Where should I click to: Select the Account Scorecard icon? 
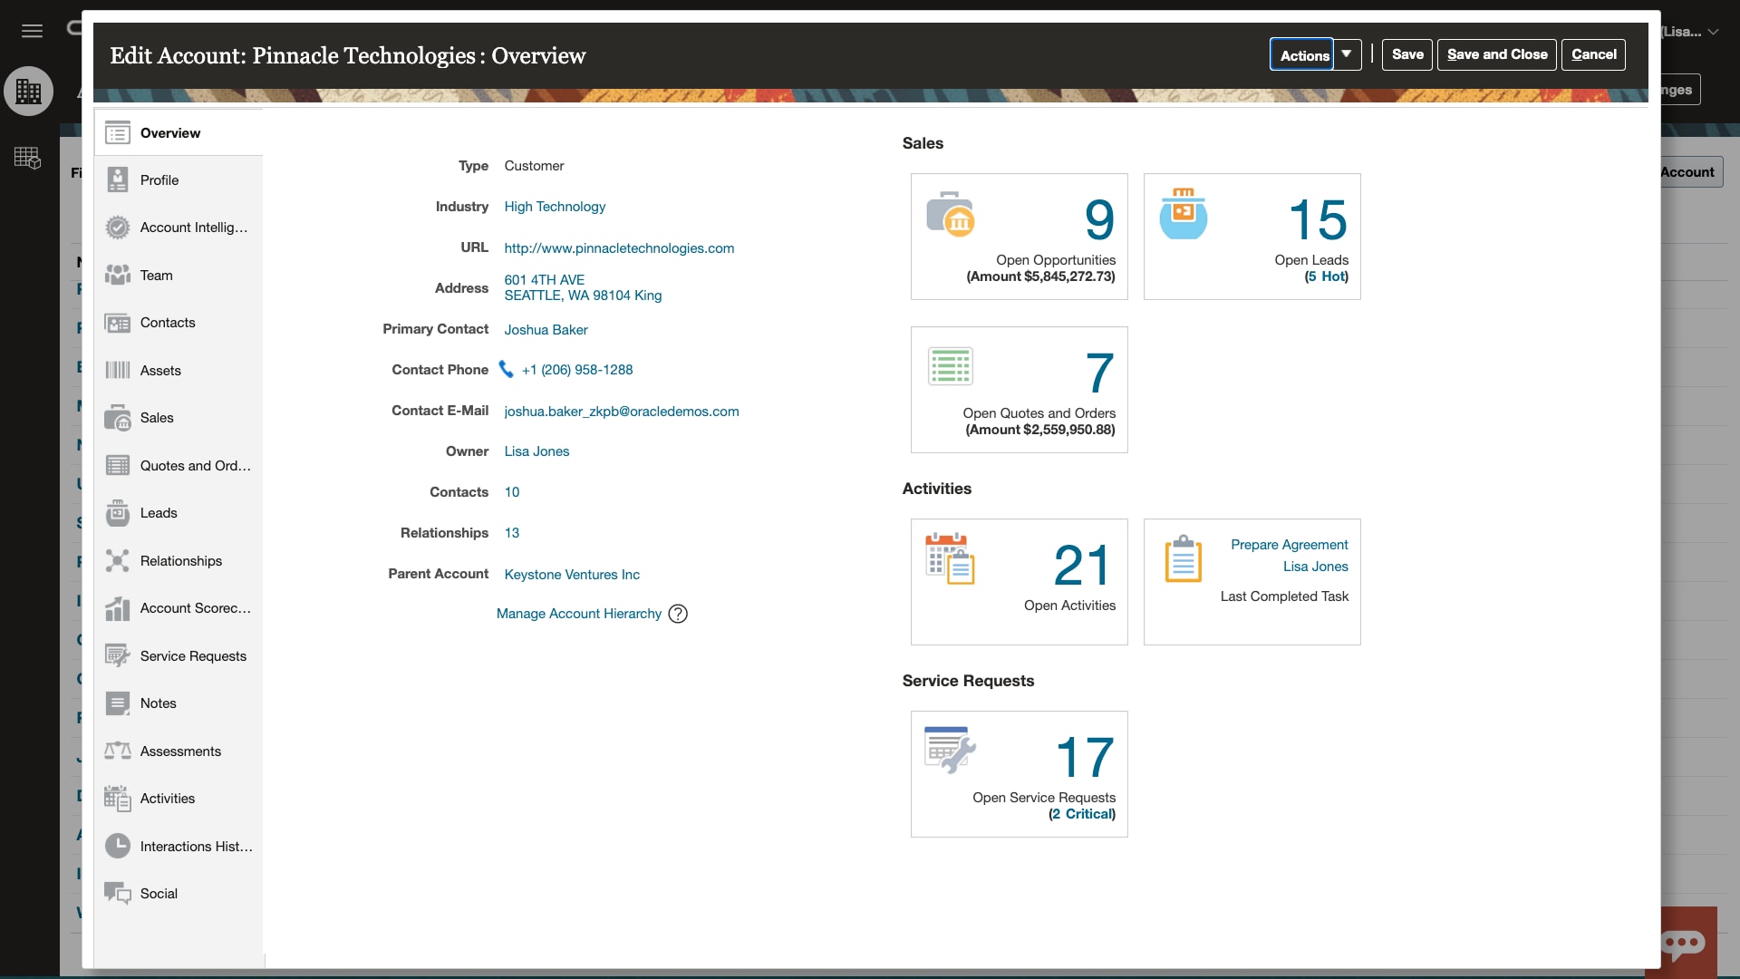point(116,608)
